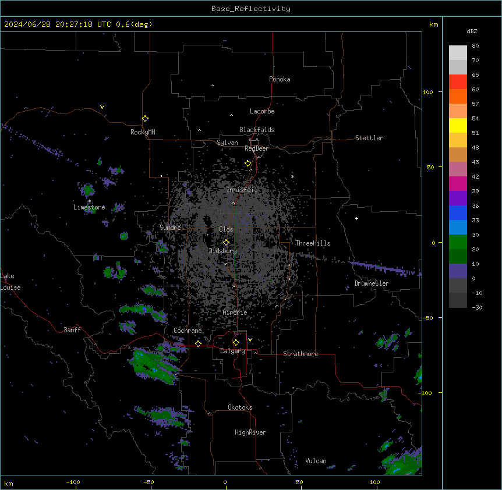Select the orange 57-60 dBZ legend swatch
Screen dimensions: 502x490
click(x=458, y=96)
